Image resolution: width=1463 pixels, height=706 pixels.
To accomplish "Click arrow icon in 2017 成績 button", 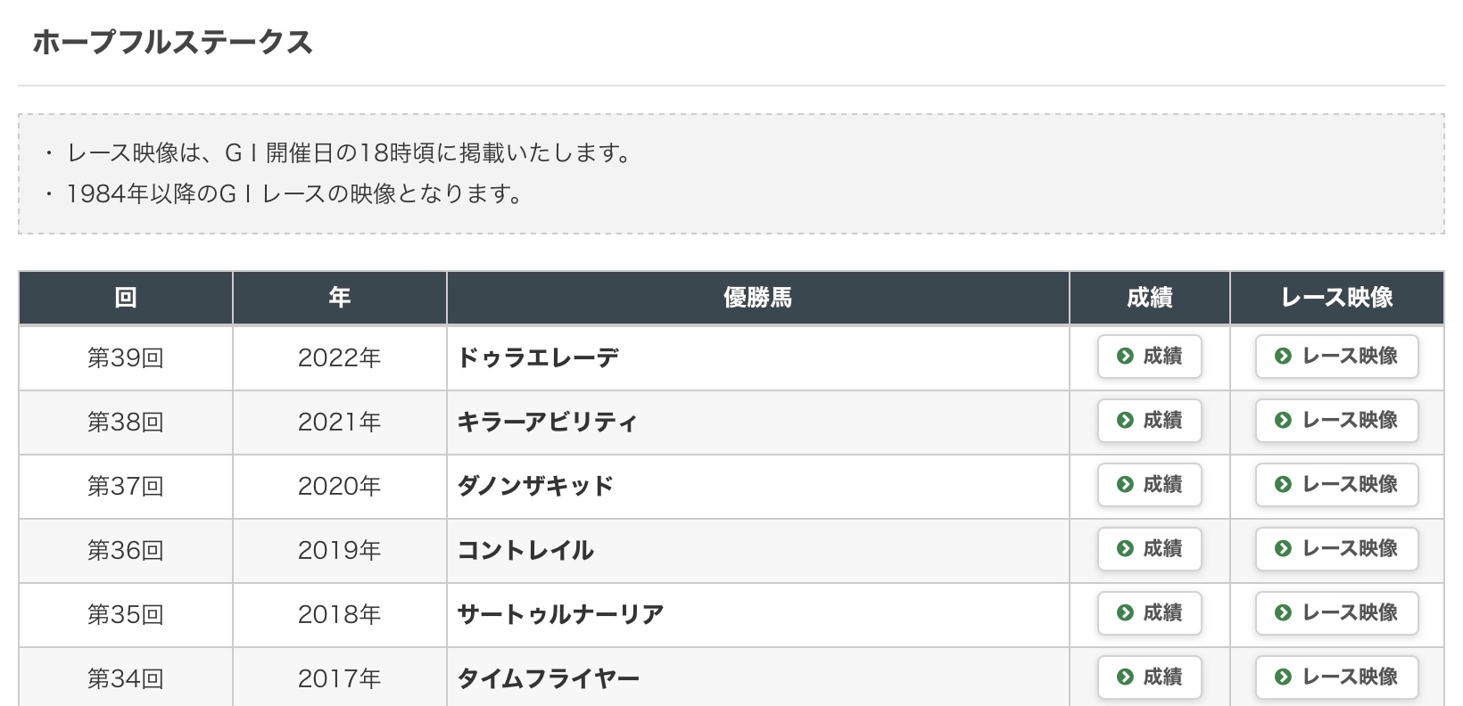I will click(x=1125, y=677).
